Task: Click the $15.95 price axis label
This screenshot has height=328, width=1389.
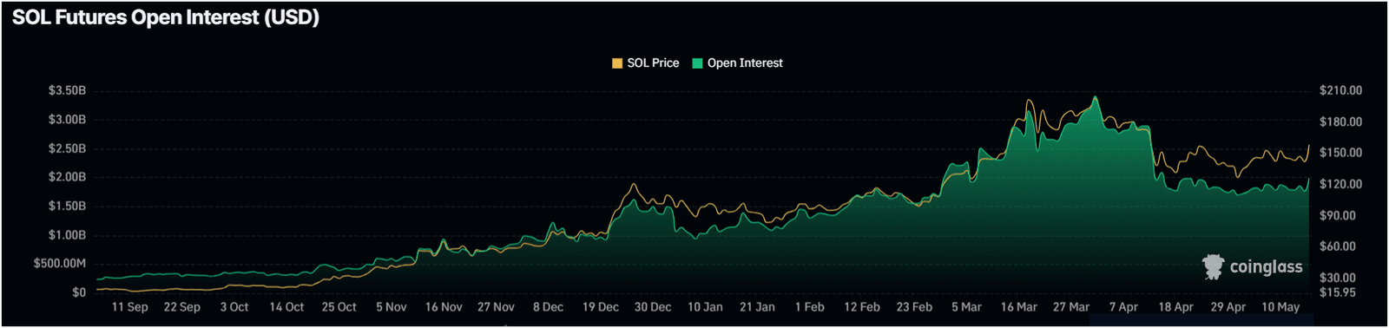Action: pyautogui.click(x=1338, y=292)
